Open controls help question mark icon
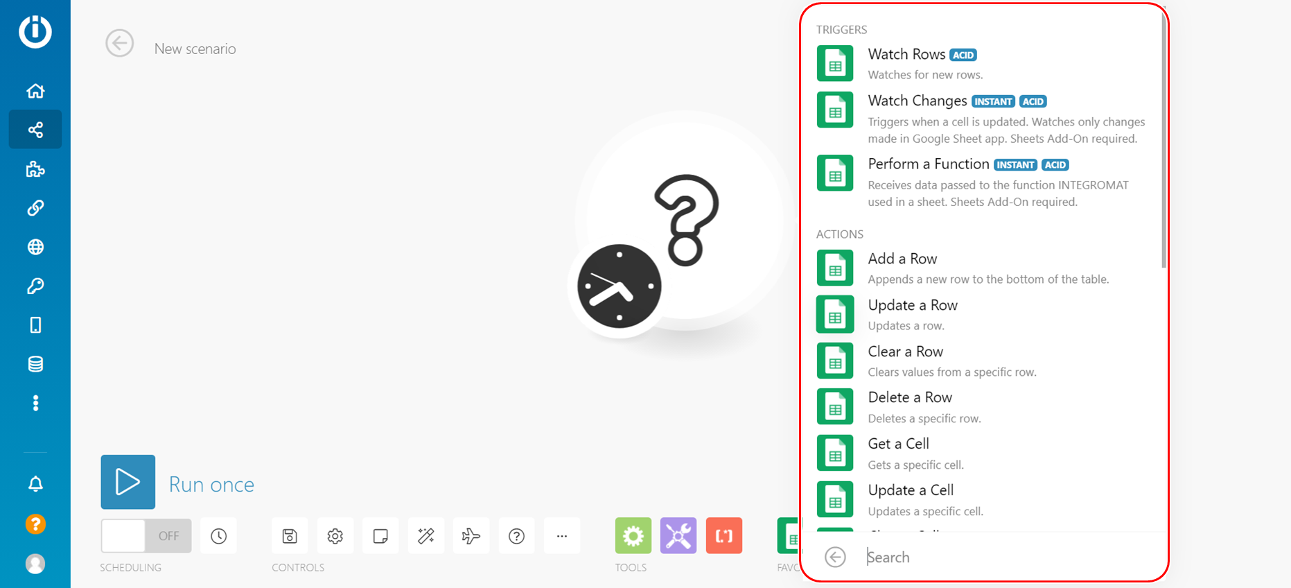Image resolution: width=1291 pixels, height=588 pixels. (x=517, y=535)
